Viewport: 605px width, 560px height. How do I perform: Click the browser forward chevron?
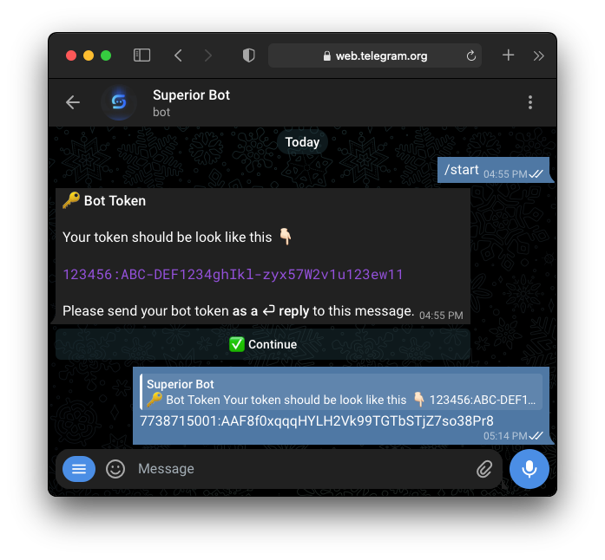click(x=208, y=55)
